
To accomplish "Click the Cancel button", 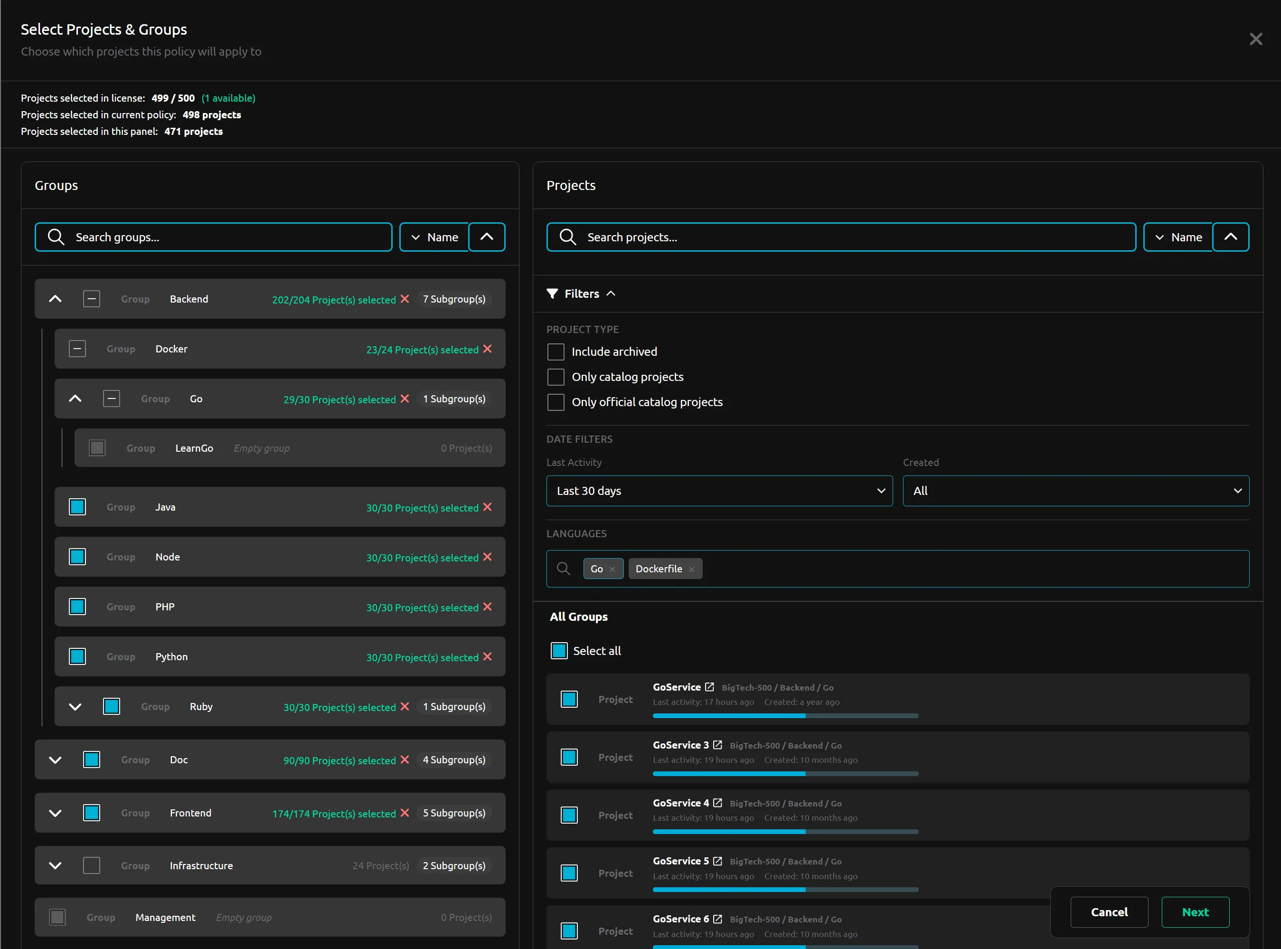I will (1109, 912).
